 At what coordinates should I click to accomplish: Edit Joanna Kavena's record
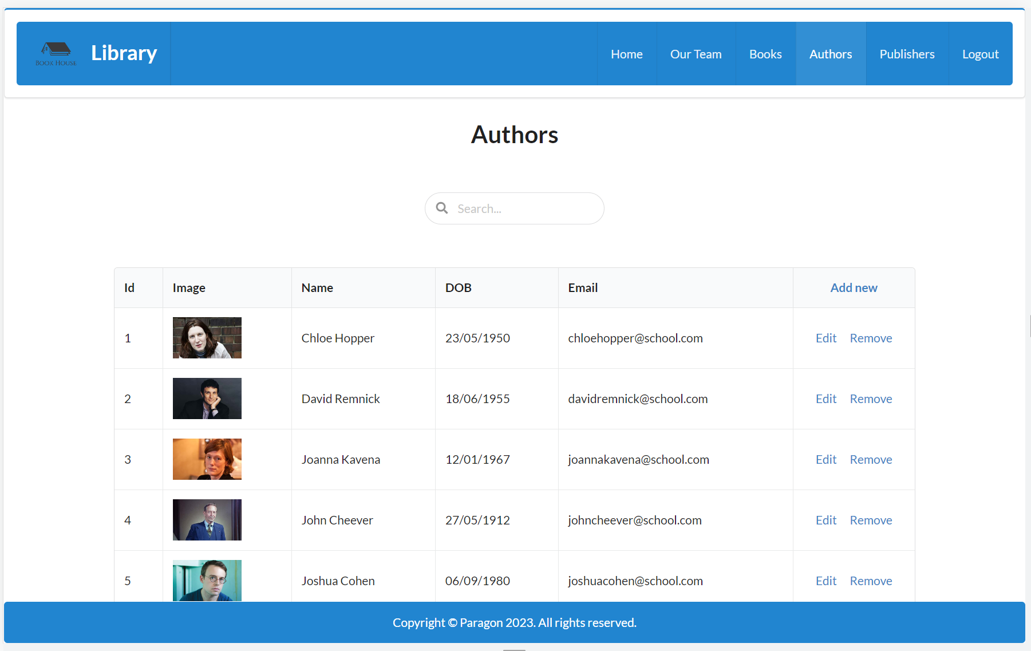pos(825,460)
